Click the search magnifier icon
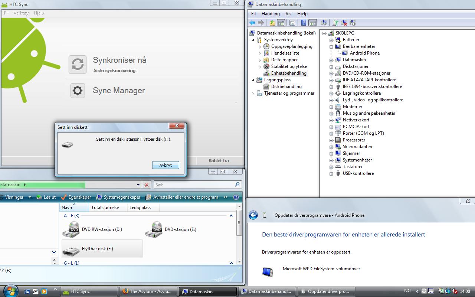The image size is (475, 297). point(237,184)
